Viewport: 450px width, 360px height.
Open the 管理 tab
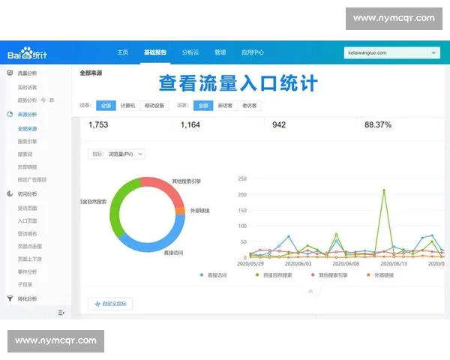tap(220, 52)
